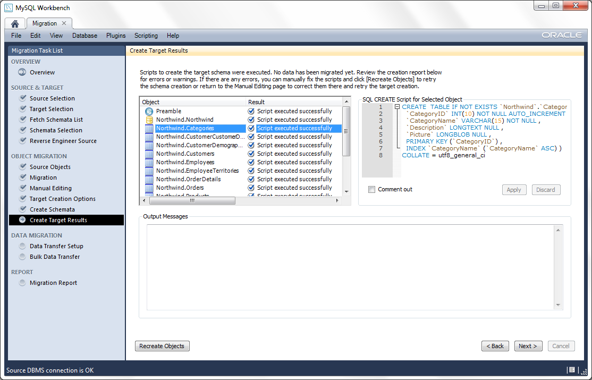Open the Database menu
The height and width of the screenshot is (380, 592).
point(84,36)
